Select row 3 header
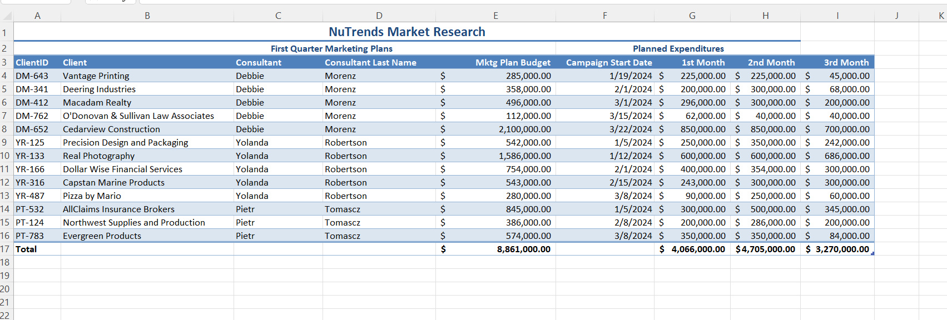947x320 pixels. 6,62
